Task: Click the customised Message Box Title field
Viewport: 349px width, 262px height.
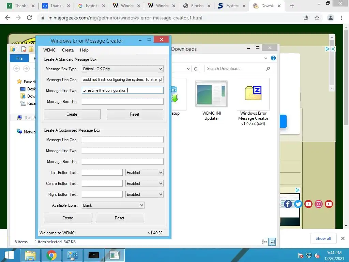Action: click(x=123, y=161)
